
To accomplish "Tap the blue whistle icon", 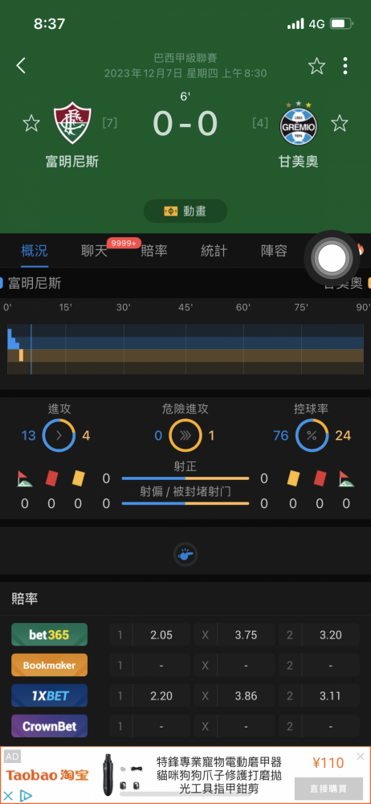I will tap(185, 554).
